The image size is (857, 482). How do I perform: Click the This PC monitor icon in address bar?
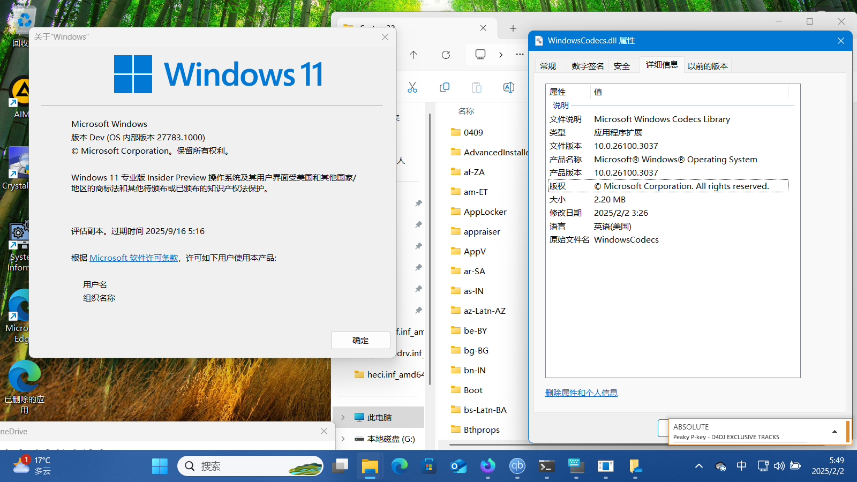click(x=480, y=55)
